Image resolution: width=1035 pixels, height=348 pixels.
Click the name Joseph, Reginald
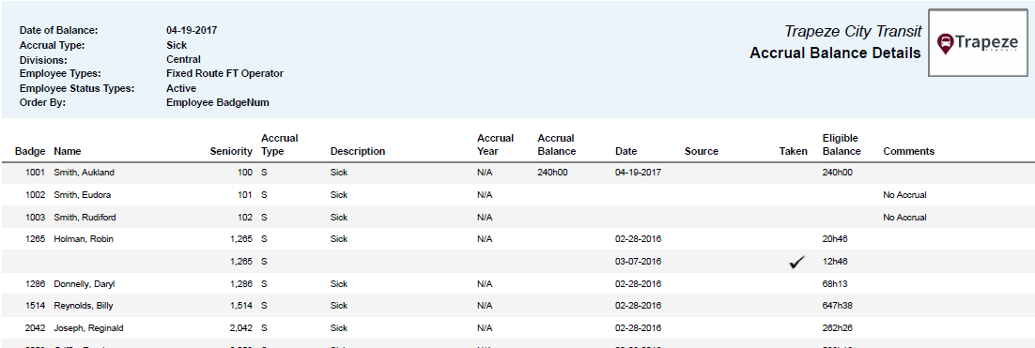point(88,327)
